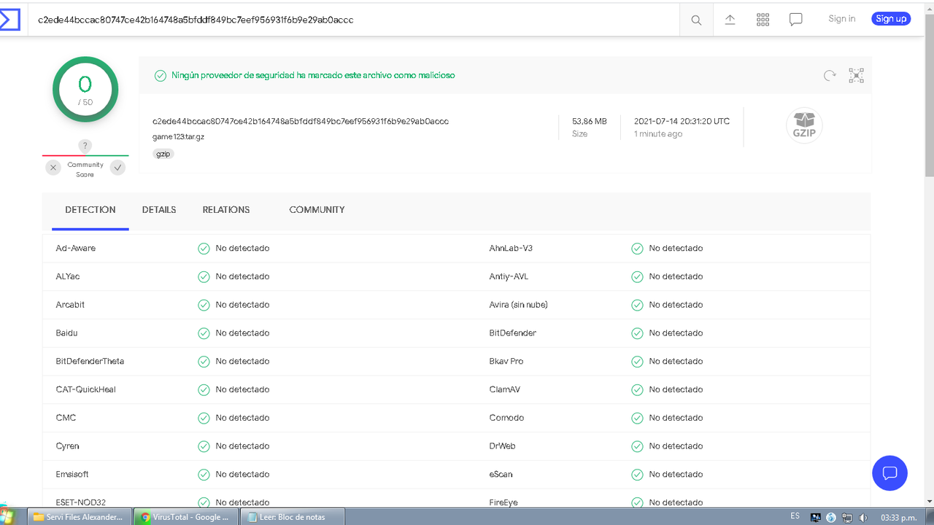Click ALYac's green check icon
Image resolution: width=934 pixels, height=525 pixels.
[x=204, y=277]
